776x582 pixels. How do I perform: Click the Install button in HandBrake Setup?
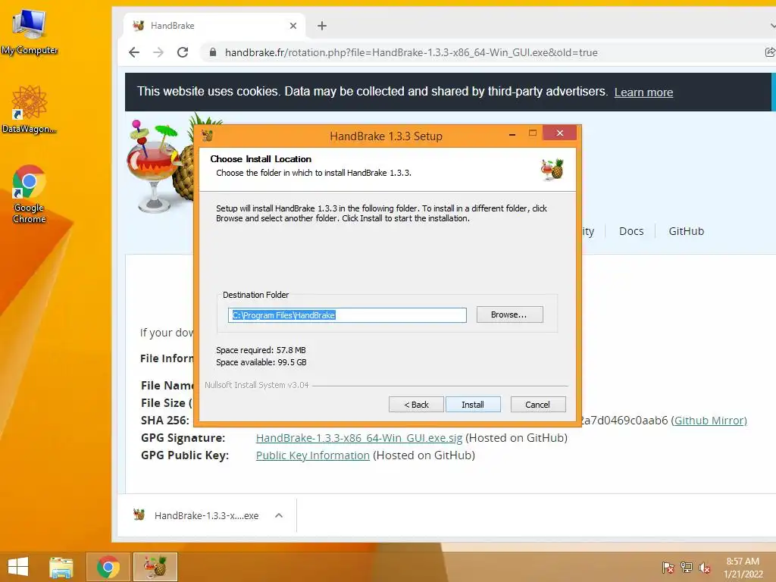point(473,405)
